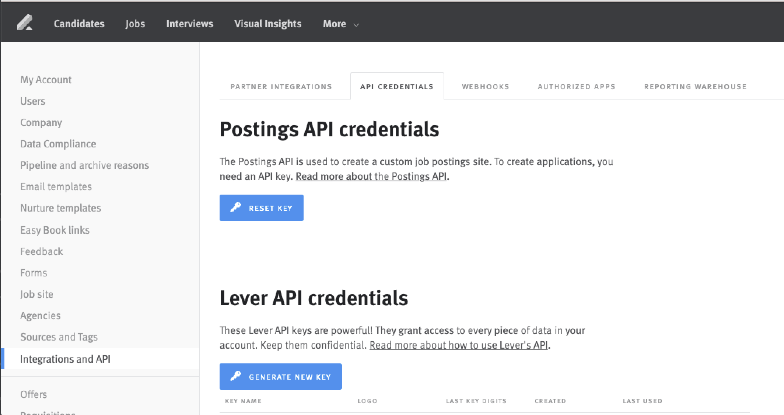Select Integrations and API in sidebar
This screenshot has height=415, width=784.
click(x=66, y=359)
